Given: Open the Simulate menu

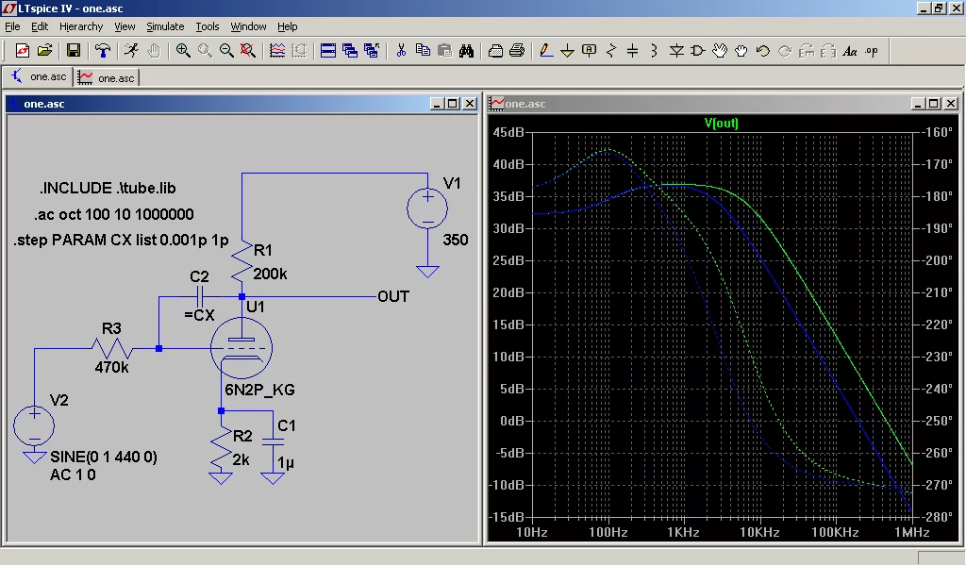Looking at the screenshot, I should click(x=165, y=26).
